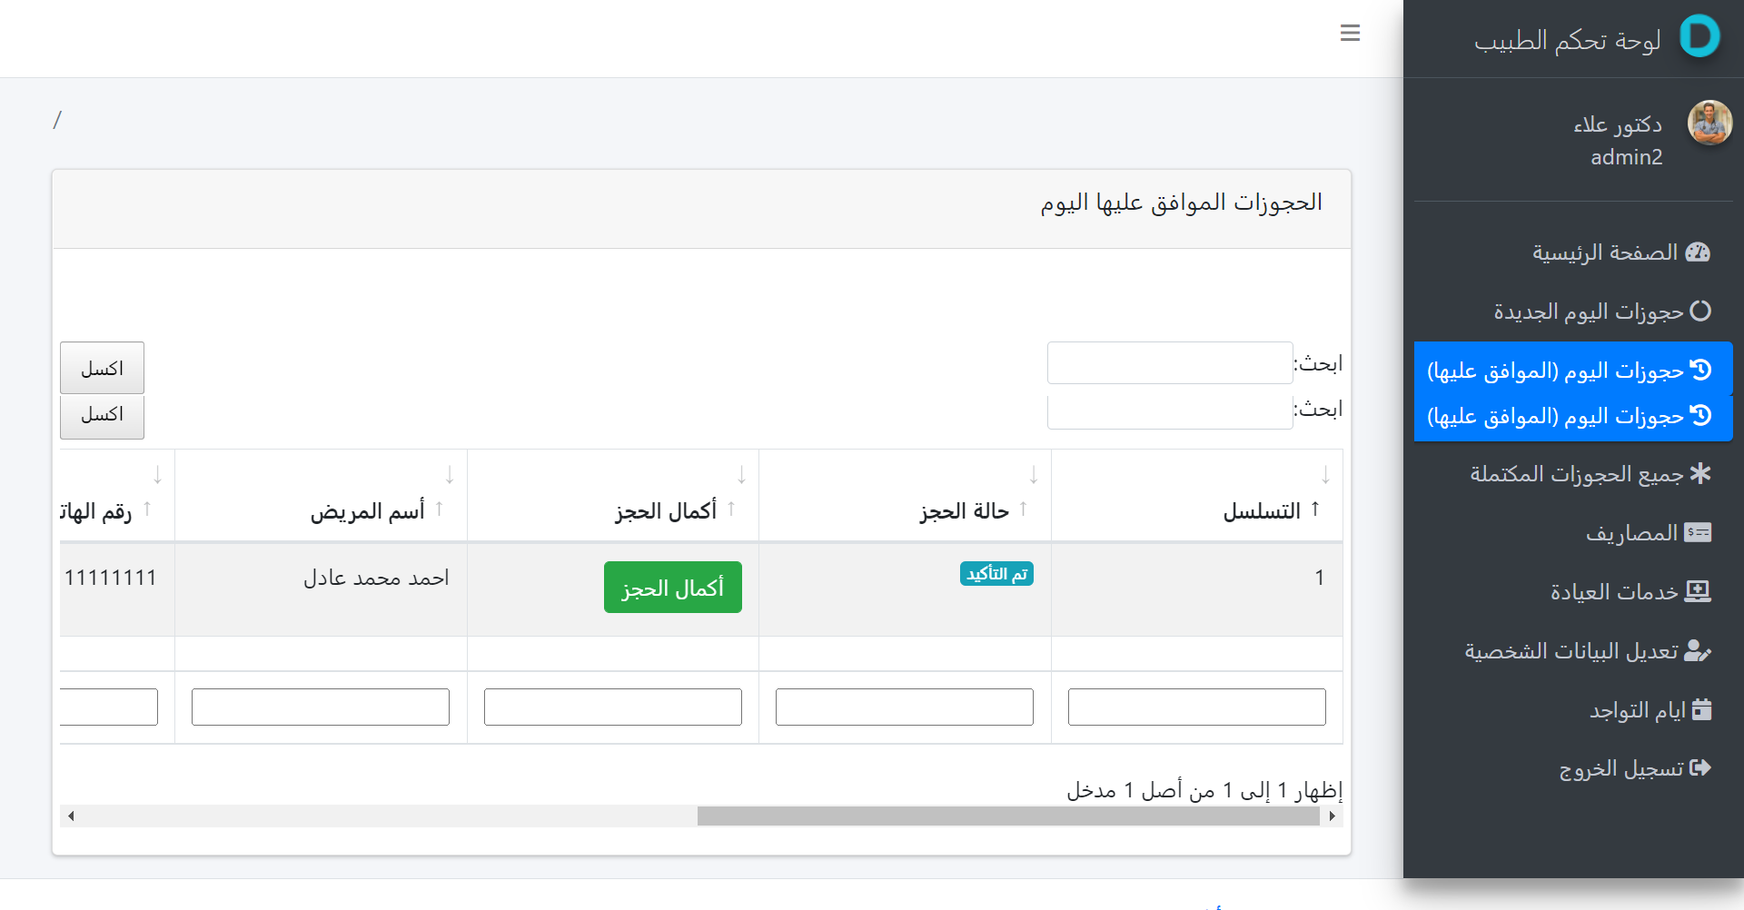Sort table by حالة الحجز column
The width and height of the screenshot is (1744, 910).
click(x=964, y=511)
